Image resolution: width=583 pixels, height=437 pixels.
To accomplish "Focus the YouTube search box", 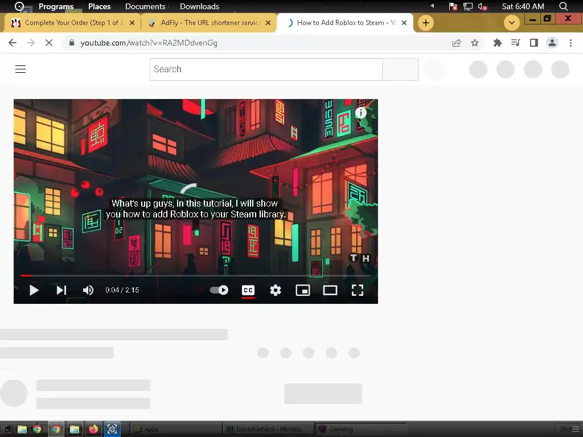I will pos(266,69).
